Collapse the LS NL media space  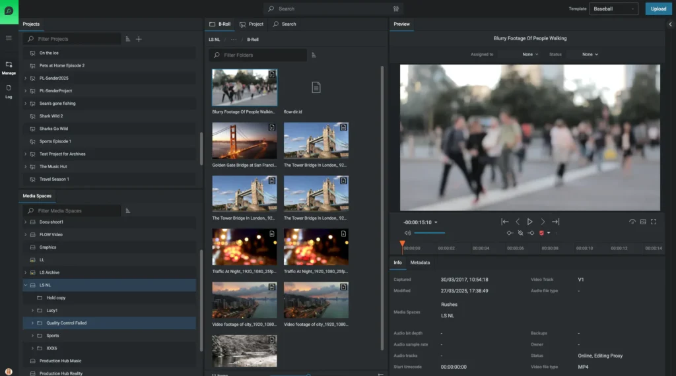(25, 285)
